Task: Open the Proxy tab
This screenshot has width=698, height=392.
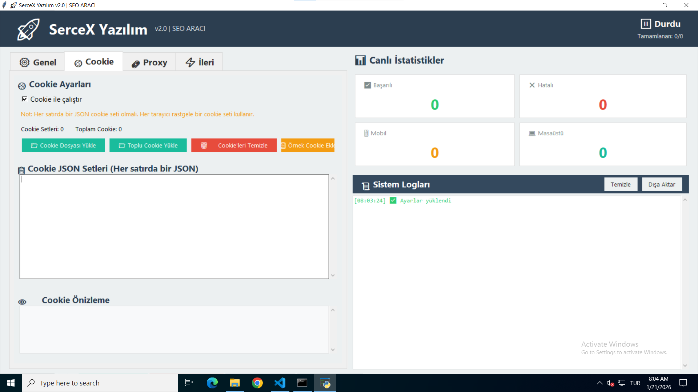Action: click(149, 62)
